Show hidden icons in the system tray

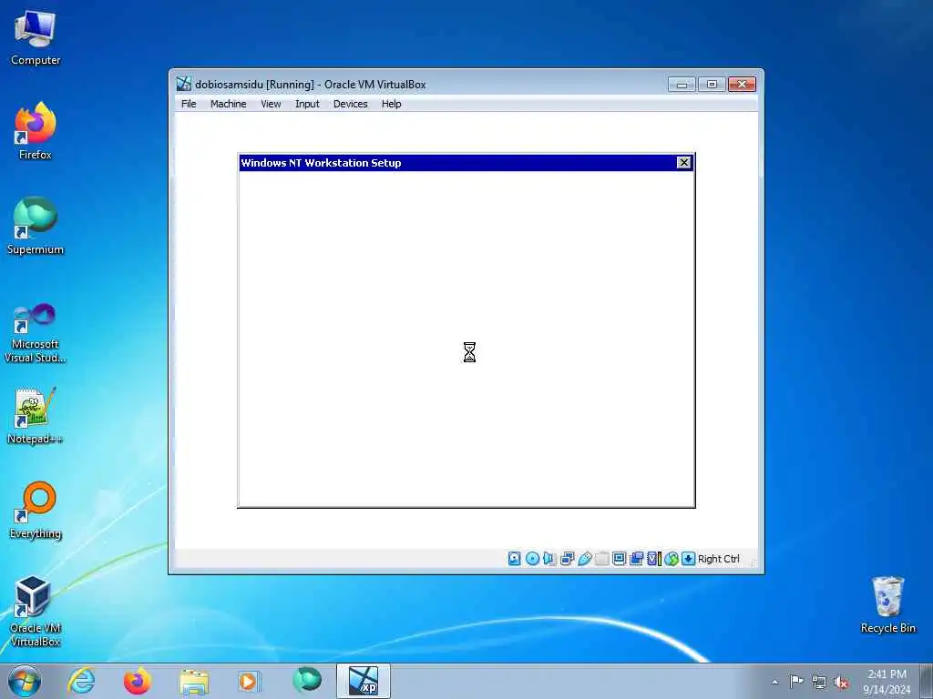(774, 682)
